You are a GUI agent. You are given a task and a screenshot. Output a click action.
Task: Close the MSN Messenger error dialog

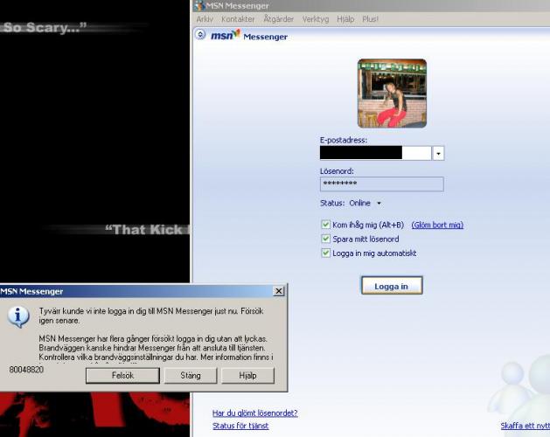pos(279,291)
